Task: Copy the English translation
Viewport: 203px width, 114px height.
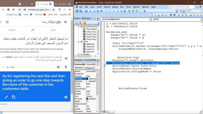Action: (x=14, y=97)
